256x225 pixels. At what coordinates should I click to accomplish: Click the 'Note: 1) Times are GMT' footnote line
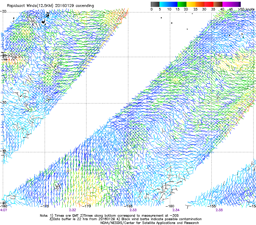click(109, 216)
